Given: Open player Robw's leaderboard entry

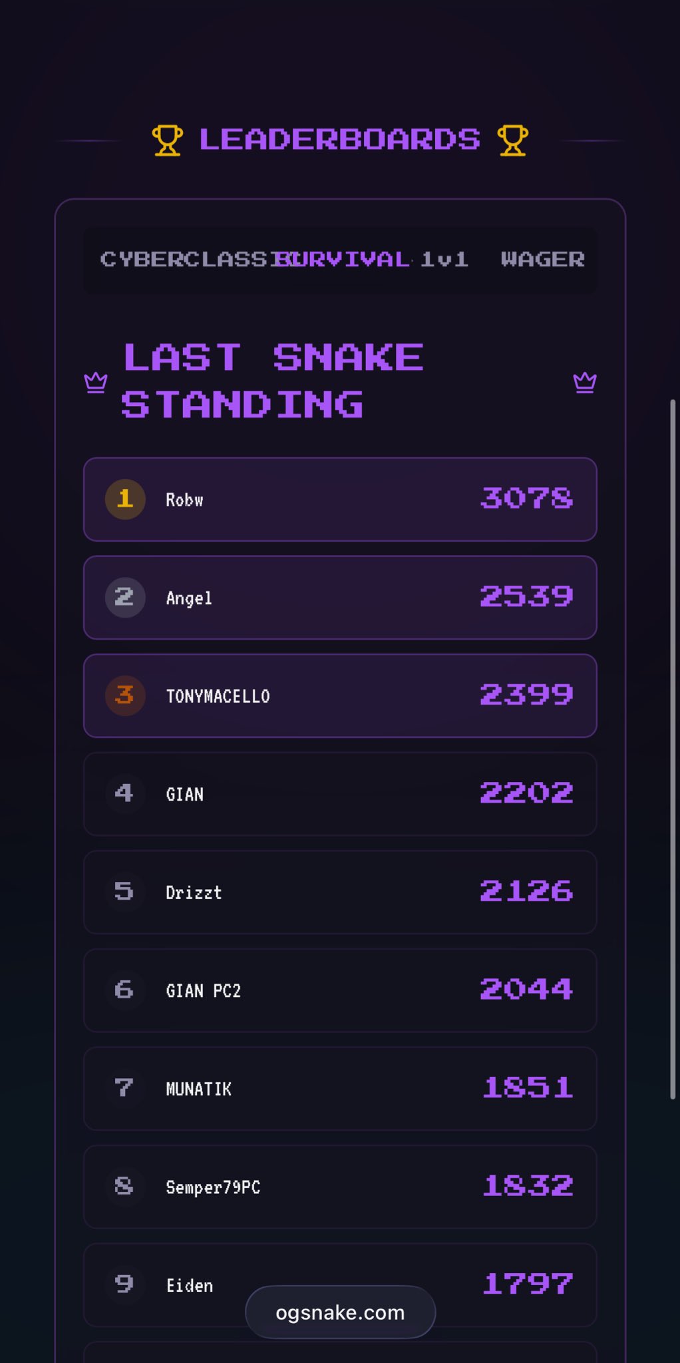Looking at the screenshot, I should point(340,499).
